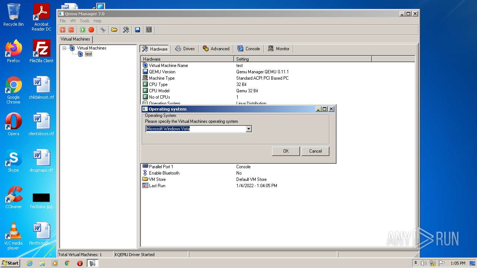
Task: Confirm with the OK button
Action: tap(286, 151)
